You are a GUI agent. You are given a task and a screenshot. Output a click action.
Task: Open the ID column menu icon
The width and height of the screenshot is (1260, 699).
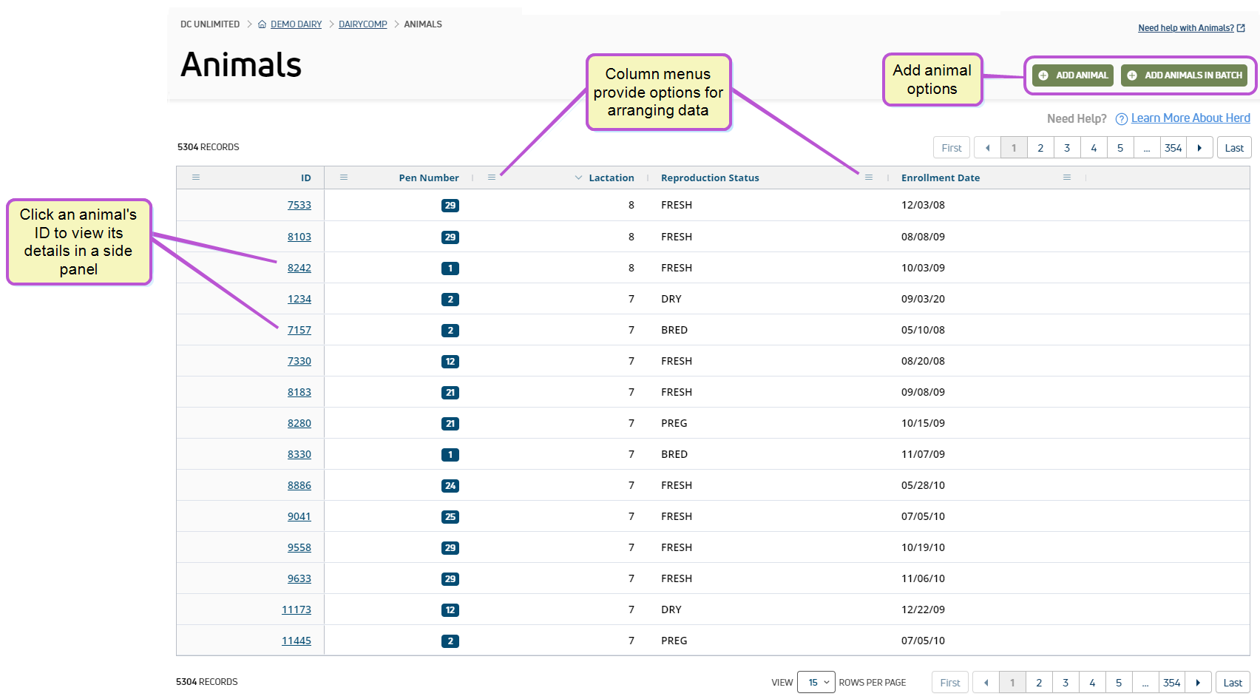(196, 178)
